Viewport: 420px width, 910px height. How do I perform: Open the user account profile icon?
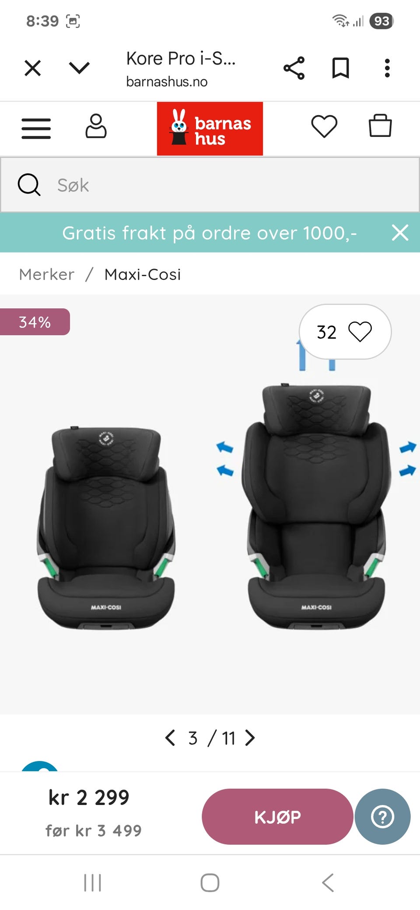[96, 126]
